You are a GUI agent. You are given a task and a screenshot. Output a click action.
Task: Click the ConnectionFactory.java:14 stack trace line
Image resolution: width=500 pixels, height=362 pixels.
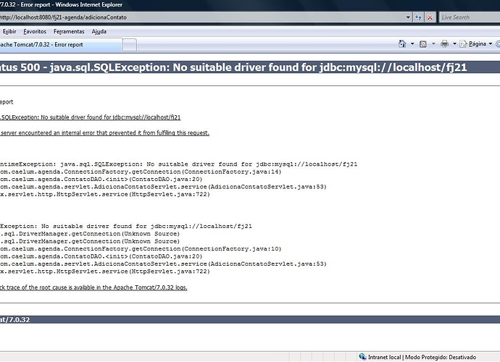coord(141,172)
